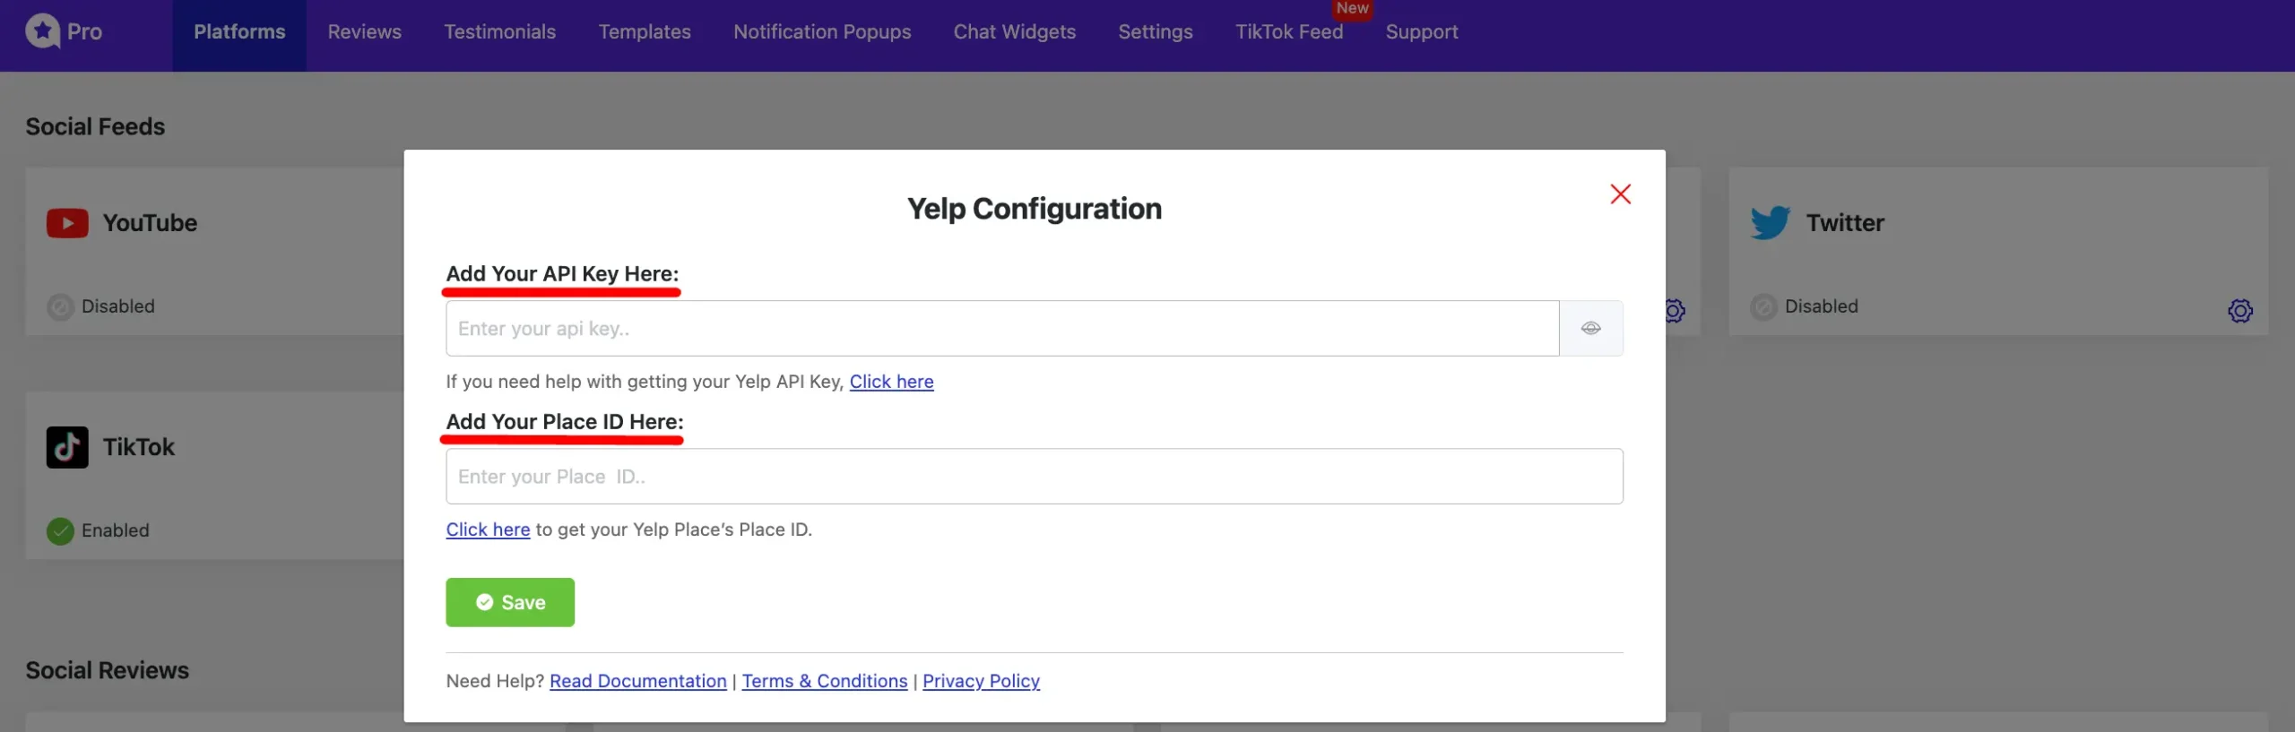Open the Privacy Policy link
This screenshot has width=2295, height=732.
pos(981,681)
